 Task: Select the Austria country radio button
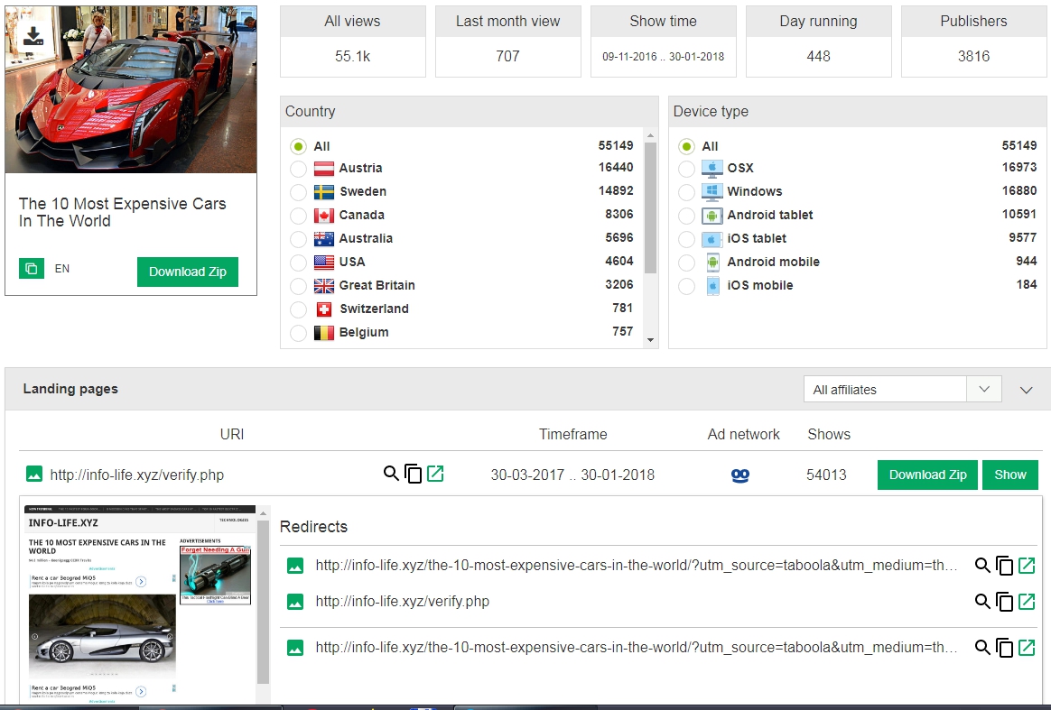(x=298, y=169)
